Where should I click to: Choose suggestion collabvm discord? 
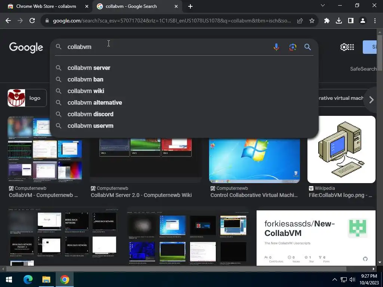[x=184, y=114]
